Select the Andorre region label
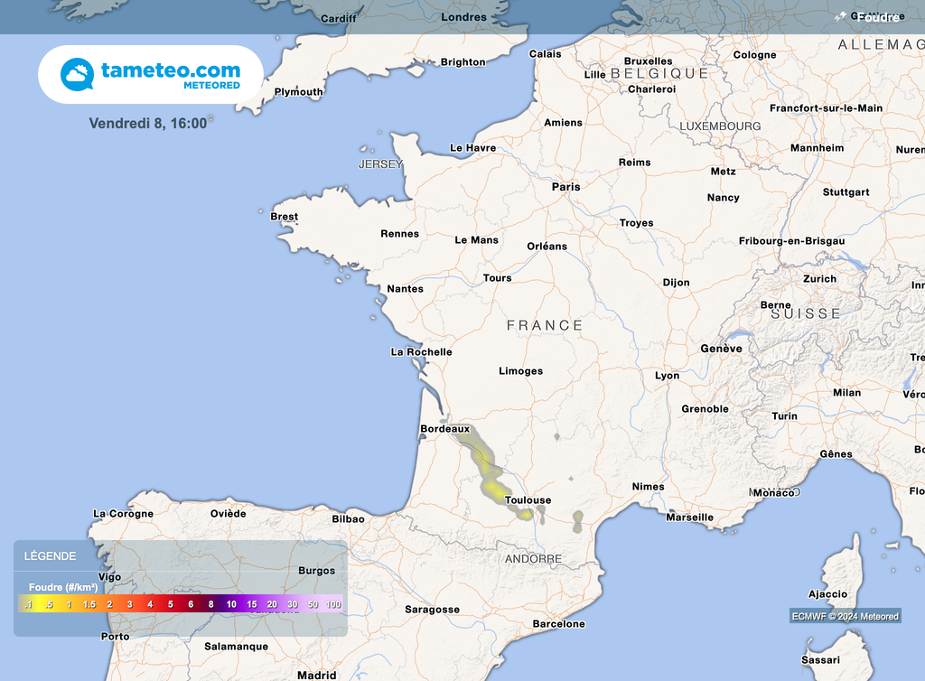Screen dimensions: 925x681 point(534,558)
